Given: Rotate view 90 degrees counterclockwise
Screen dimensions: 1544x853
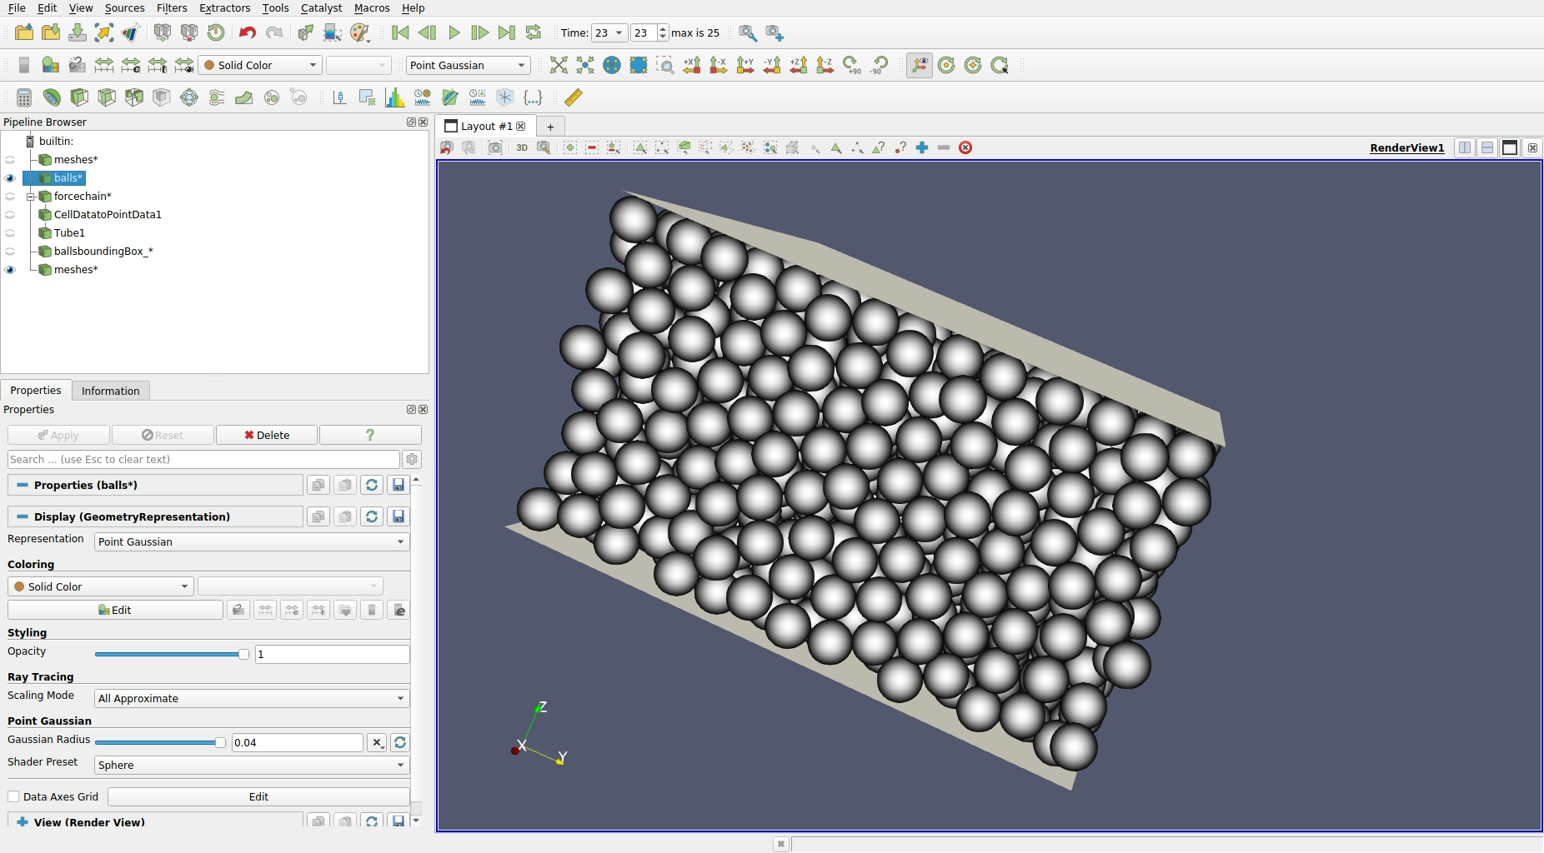Looking at the screenshot, I should click(x=879, y=65).
